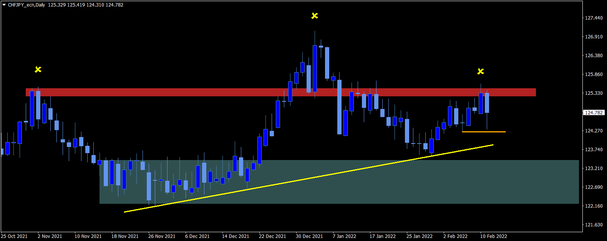Image resolution: width=607 pixels, height=241 pixels.
Task: Click the 121.630 price scale label
Action: pyautogui.click(x=594, y=225)
